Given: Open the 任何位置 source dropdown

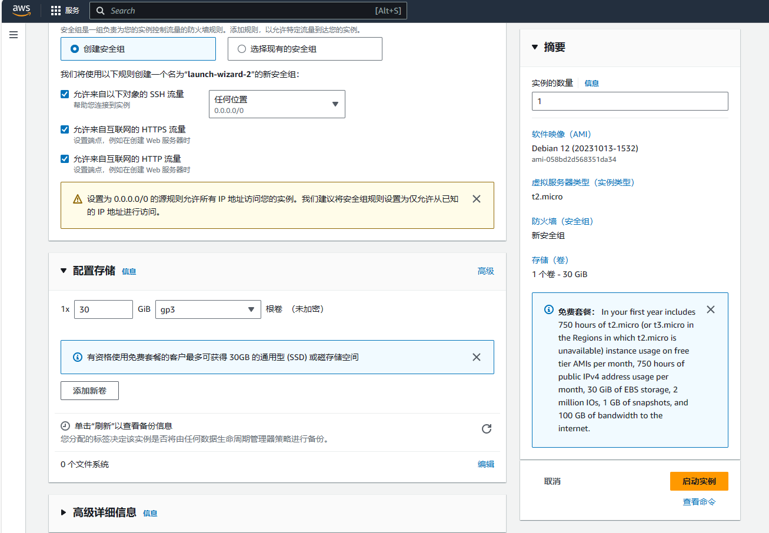Looking at the screenshot, I should [x=277, y=104].
